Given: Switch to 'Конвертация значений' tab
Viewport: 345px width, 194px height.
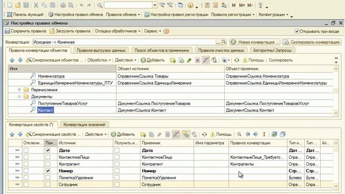Looking at the screenshot, I should click(x=84, y=124).
